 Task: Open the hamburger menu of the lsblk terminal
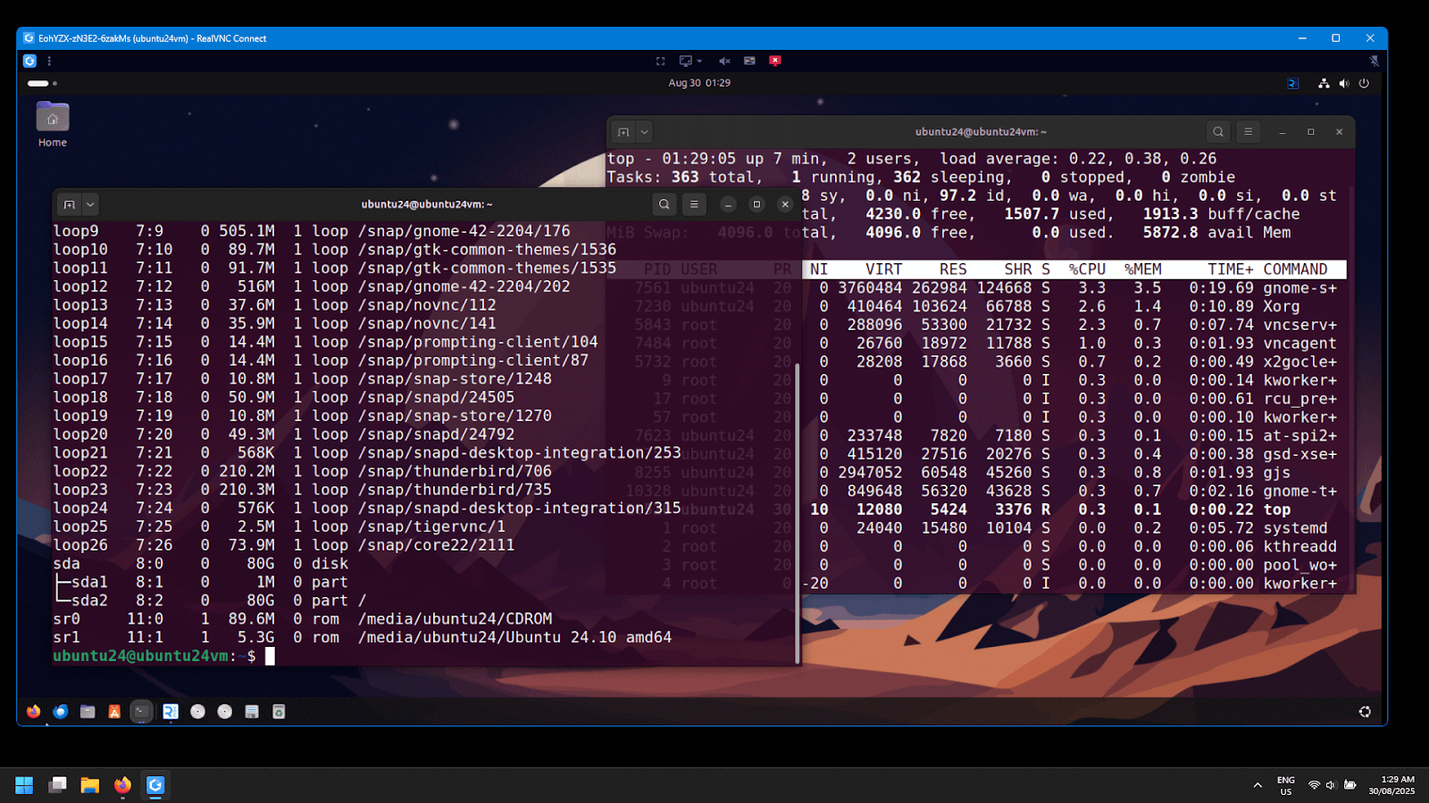tap(694, 204)
